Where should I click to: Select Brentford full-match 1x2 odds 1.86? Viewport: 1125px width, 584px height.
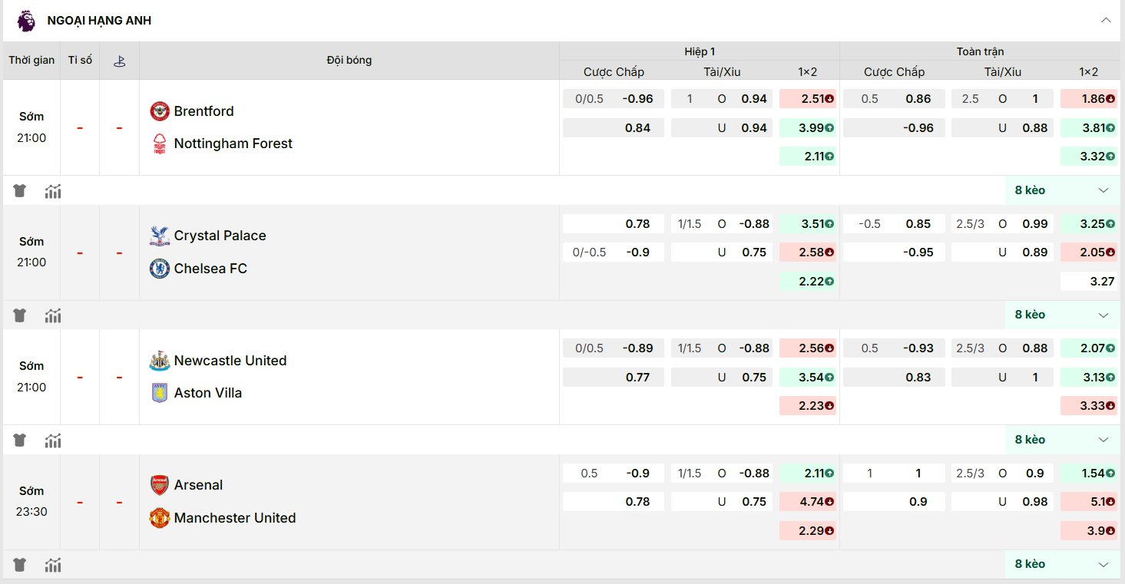point(1088,99)
